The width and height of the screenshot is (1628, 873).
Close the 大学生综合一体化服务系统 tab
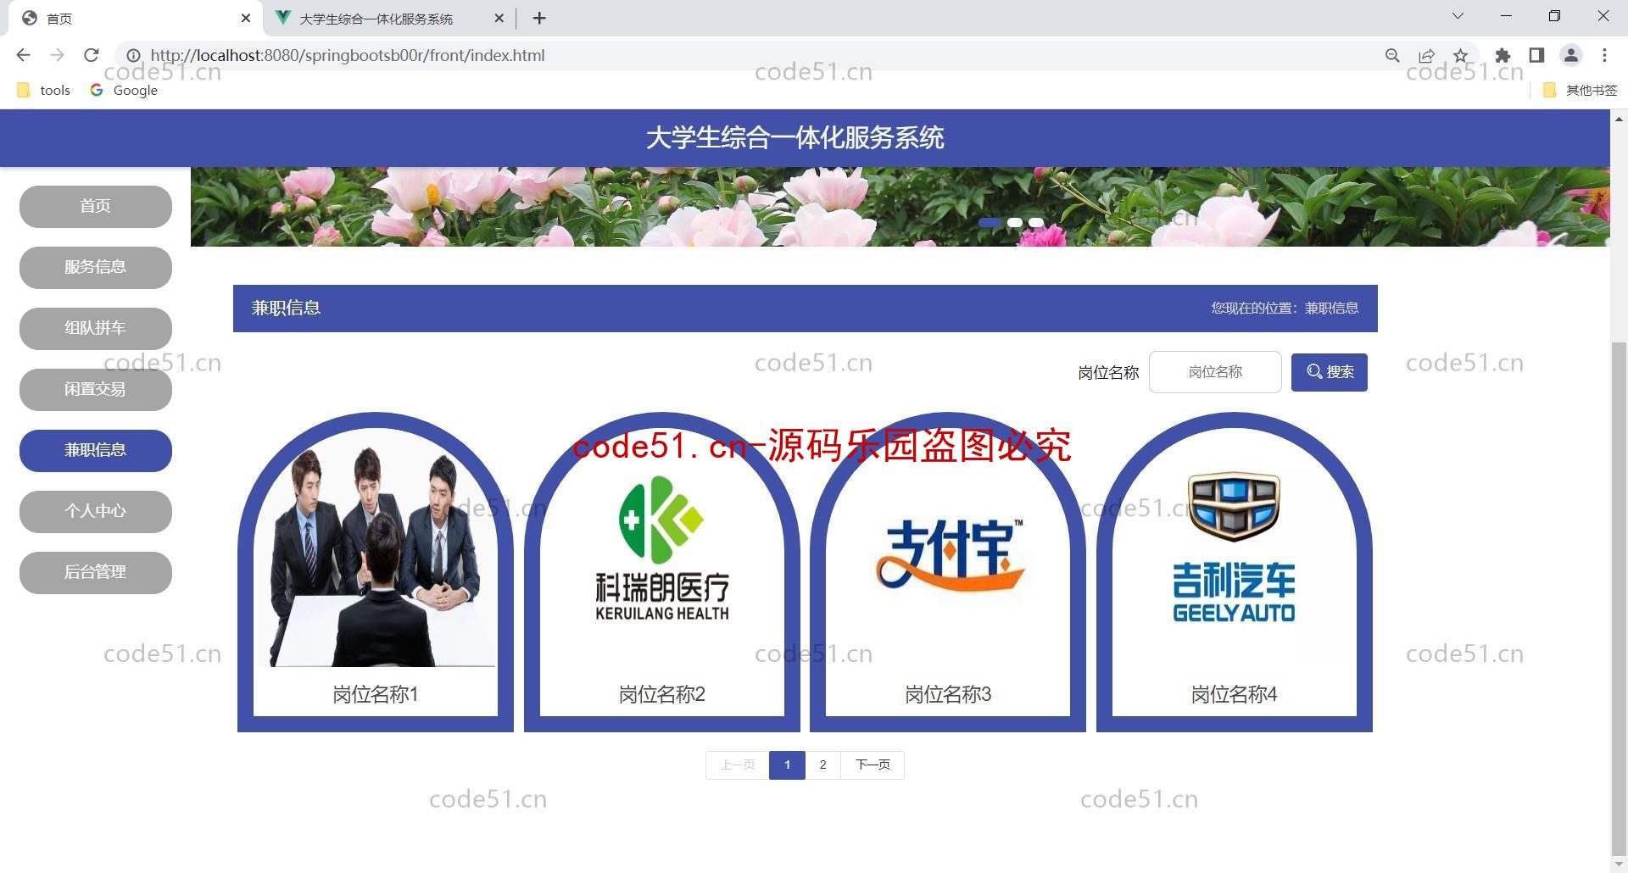499,18
